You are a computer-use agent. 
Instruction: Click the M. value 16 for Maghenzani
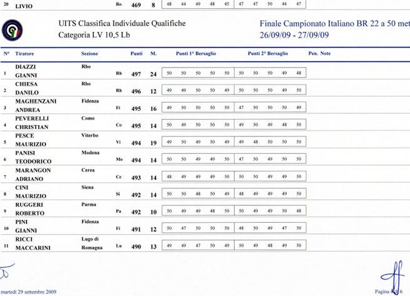coord(153,109)
